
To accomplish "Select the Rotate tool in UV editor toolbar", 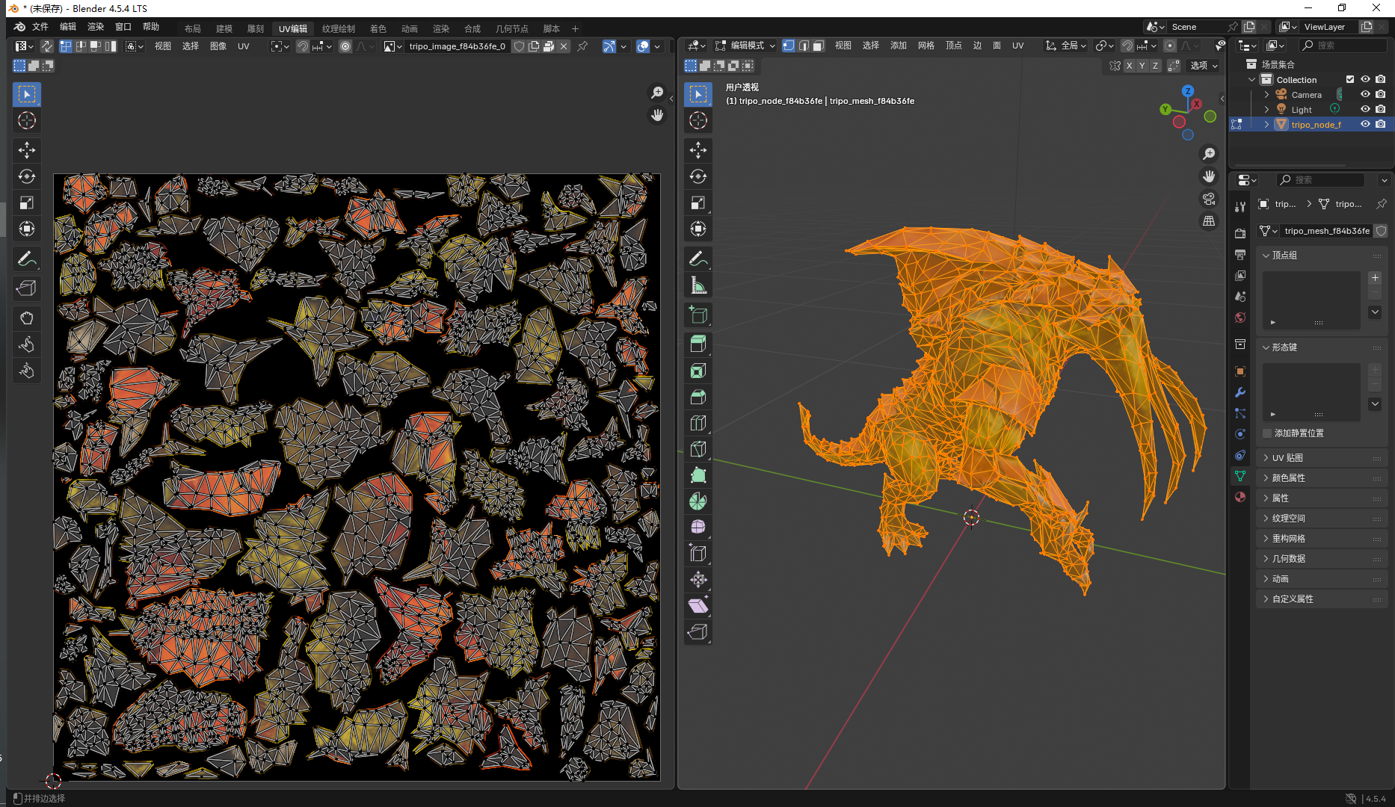I will click(x=27, y=176).
